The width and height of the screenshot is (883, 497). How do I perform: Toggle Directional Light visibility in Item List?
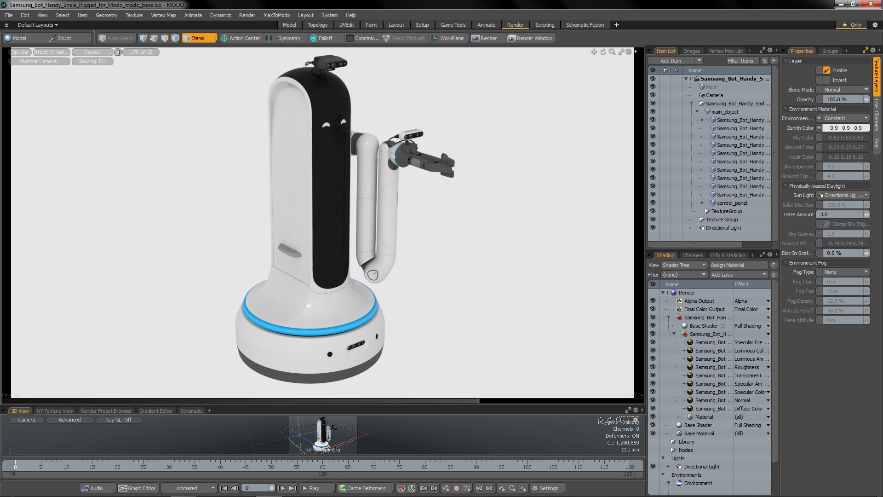point(653,228)
